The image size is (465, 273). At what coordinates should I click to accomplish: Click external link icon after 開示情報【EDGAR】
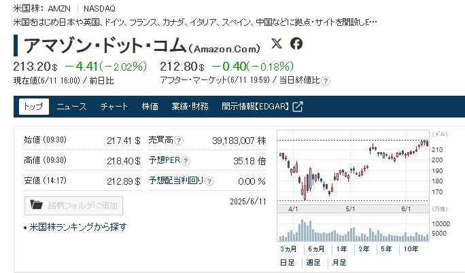point(298,107)
